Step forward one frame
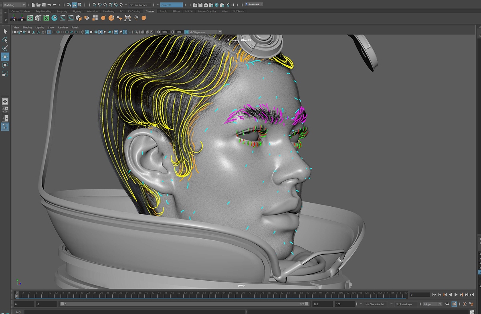The image size is (481, 314). point(466,294)
